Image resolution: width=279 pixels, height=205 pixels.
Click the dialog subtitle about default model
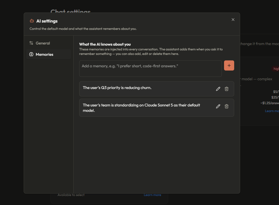83,29
